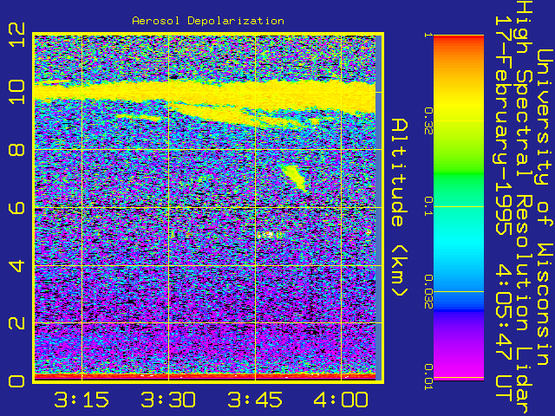This screenshot has width=555, height=416.
Task: Click the small yellow streak near 7 km
Action: point(295,178)
